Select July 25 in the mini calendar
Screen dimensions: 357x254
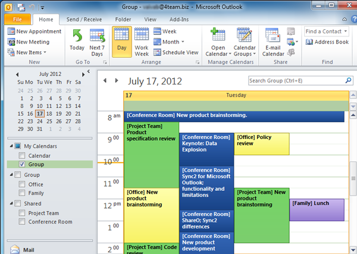click(50, 121)
